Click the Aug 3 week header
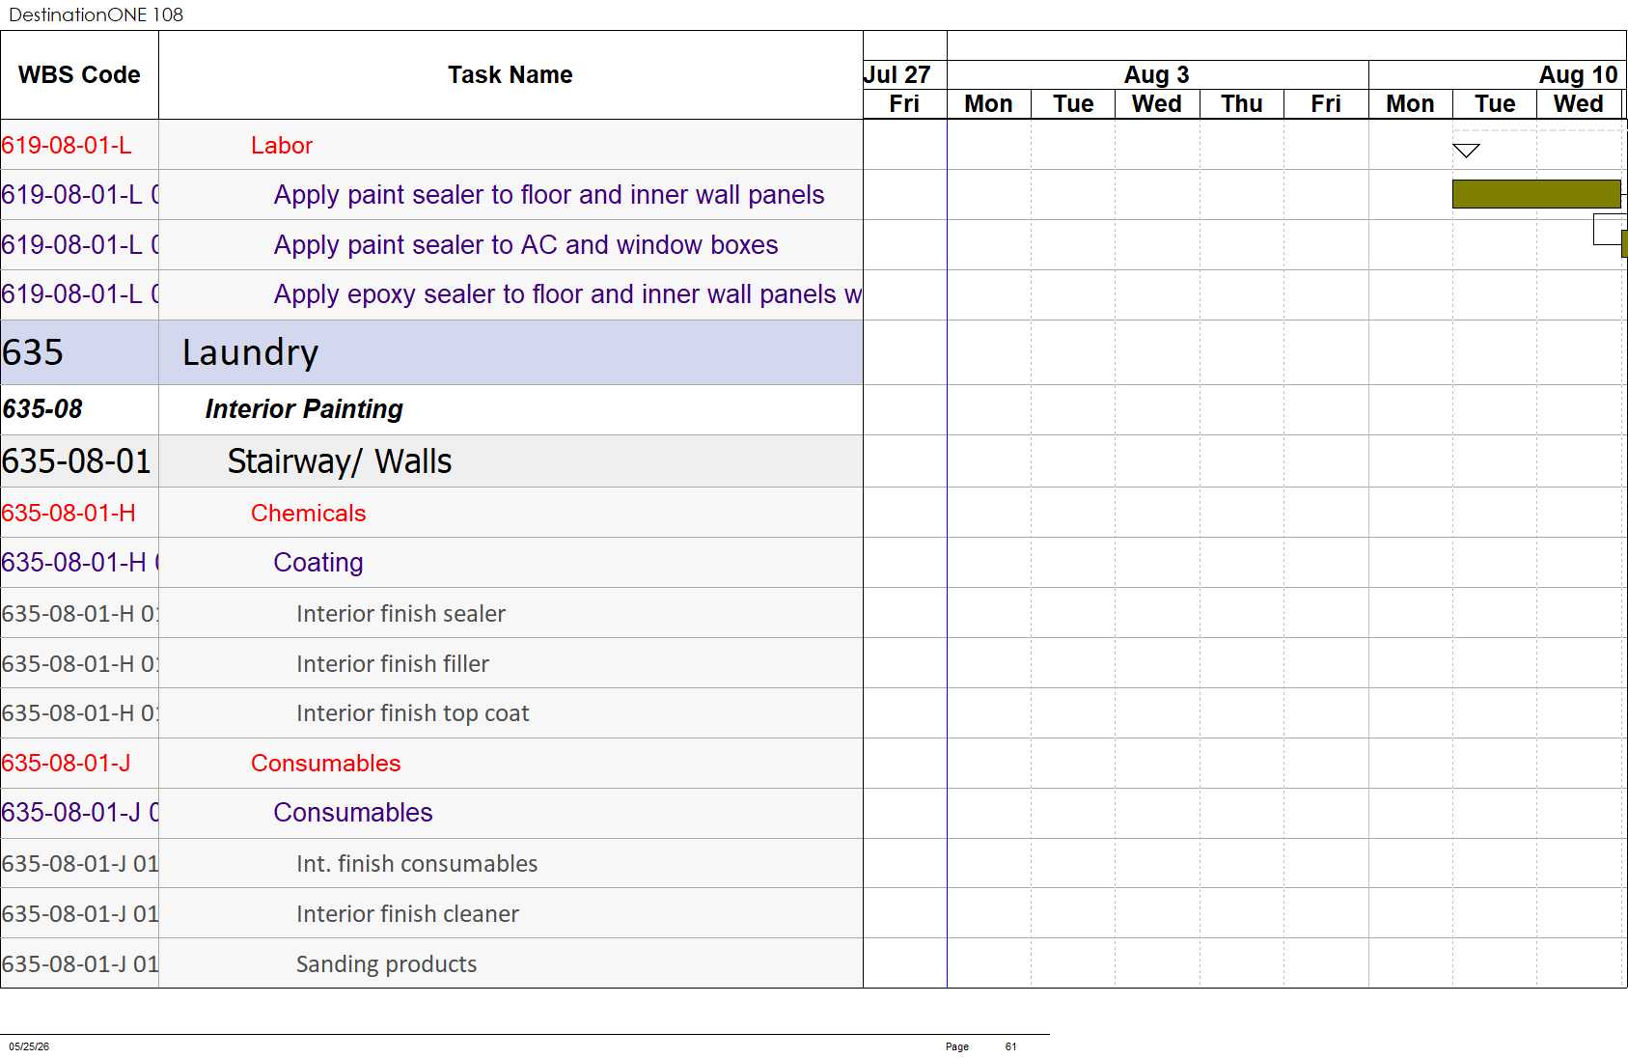The image size is (1628, 1059). [x=1157, y=75]
